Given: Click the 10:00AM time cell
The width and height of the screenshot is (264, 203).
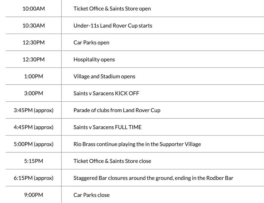Looking at the screenshot, I should pos(34,9).
